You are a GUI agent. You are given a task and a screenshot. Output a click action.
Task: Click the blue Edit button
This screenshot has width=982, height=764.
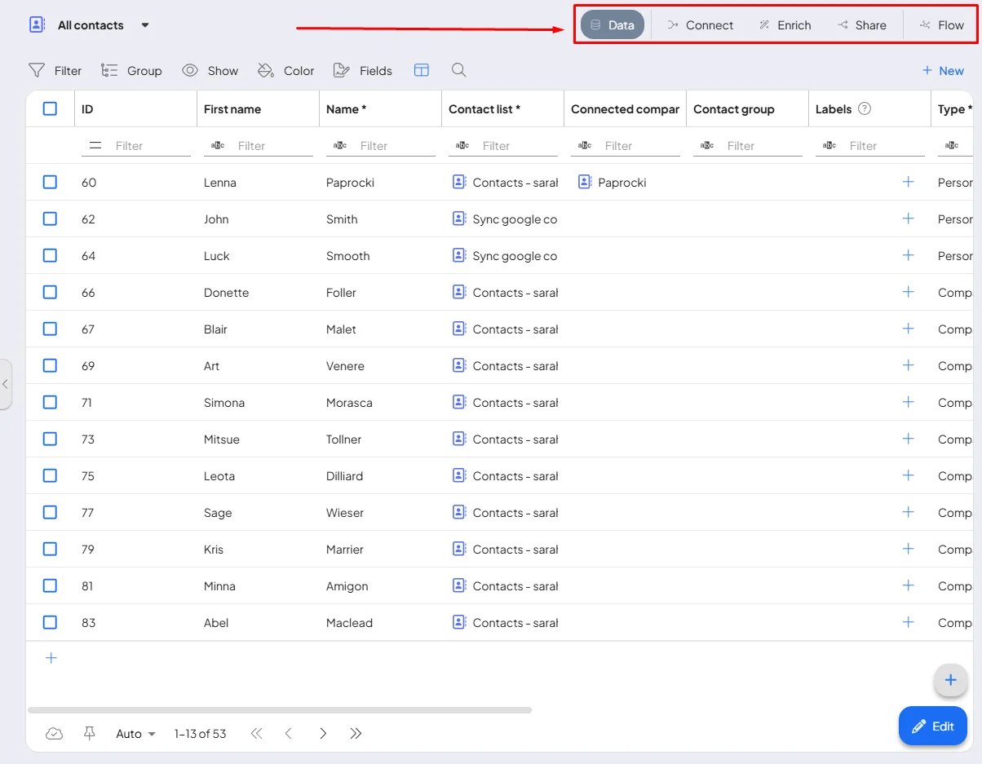pyautogui.click(x=933, y=726)
